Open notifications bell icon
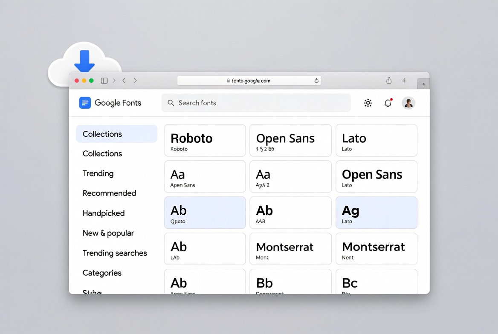The width and height of the screenshot is (498, 334). pyautogui.click(x=388, y=103)
